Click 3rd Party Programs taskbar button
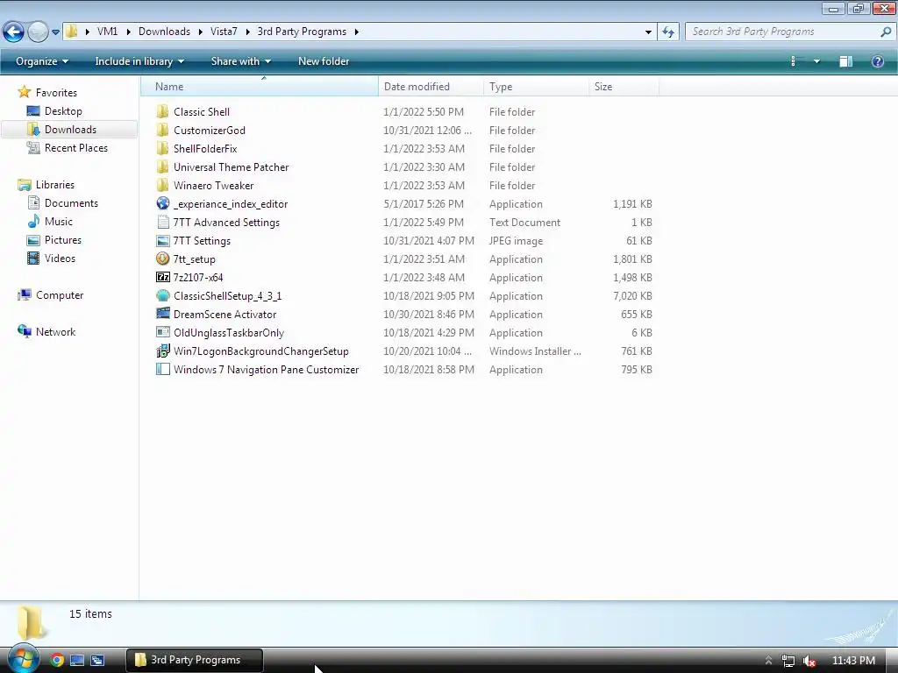The height and width of the screenshot is (673, 898). (194, 660)
